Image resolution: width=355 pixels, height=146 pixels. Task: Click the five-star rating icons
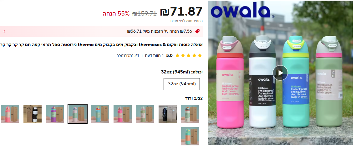point(188,55)
